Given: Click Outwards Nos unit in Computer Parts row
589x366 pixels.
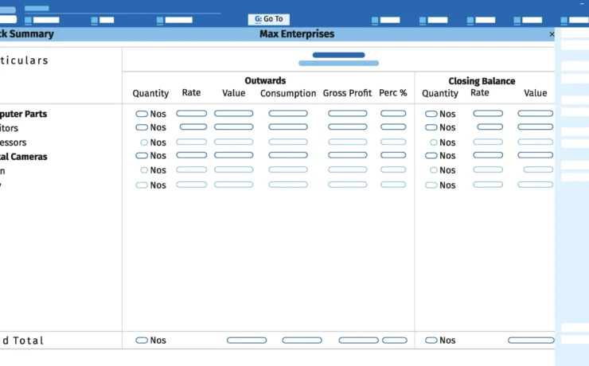Looking at the screenshot, I should tap(158, 114).
